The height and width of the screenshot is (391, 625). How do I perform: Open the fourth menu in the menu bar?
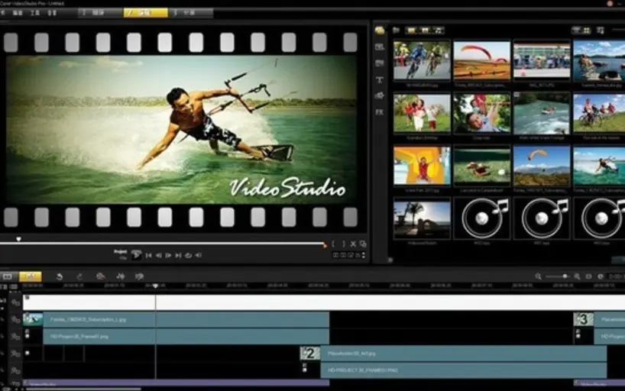point(52,13)
